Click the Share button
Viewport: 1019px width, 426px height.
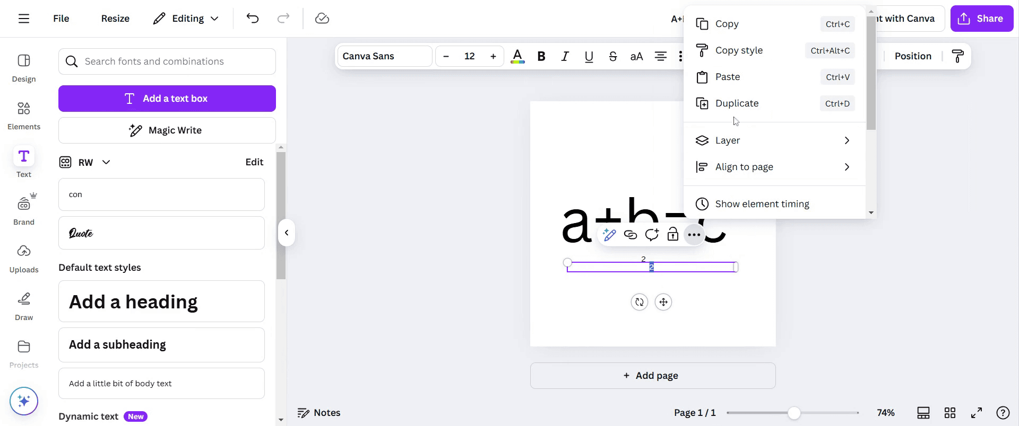pyautogui.click(x=982, y=19)
